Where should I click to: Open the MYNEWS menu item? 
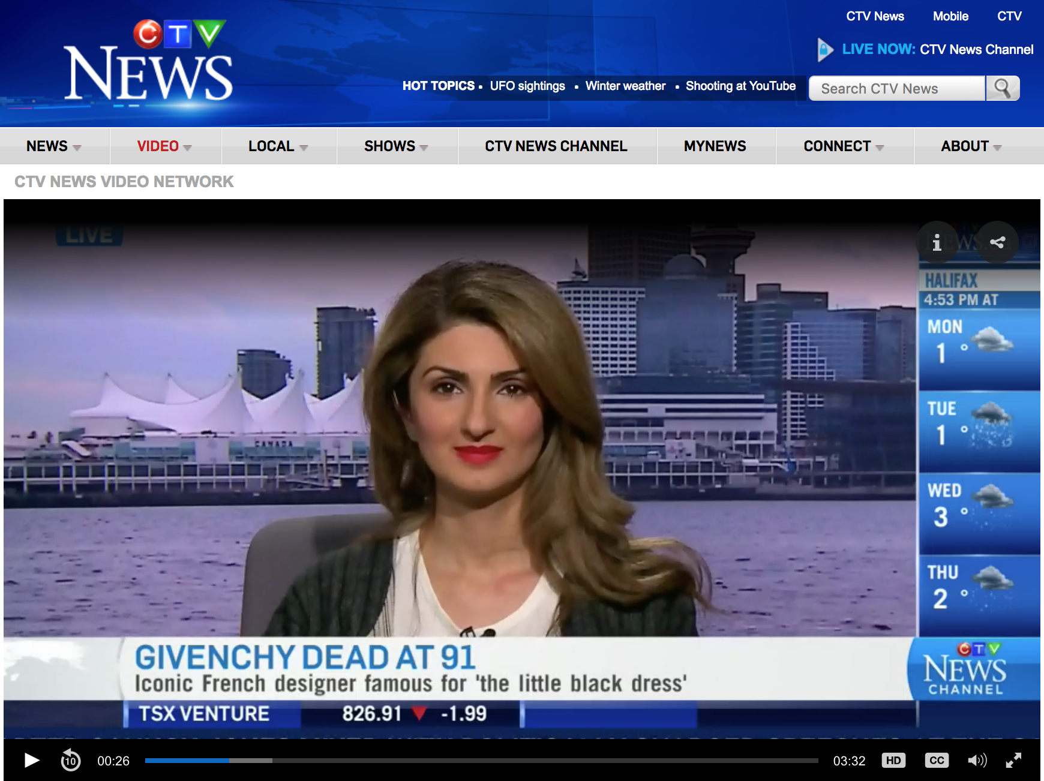point(715,146)
